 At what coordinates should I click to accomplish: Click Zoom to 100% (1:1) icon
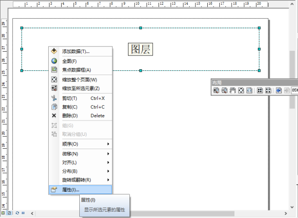[249, 90]
